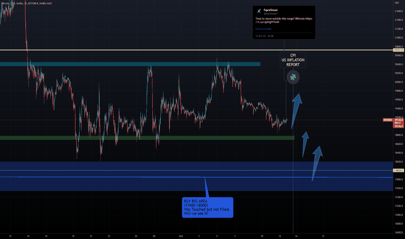Image resolution: width=405 pixels, height=239 pixels.
Task: Click price axis label 20000.0
Action: pyautogui.click(x=398, y=82)
